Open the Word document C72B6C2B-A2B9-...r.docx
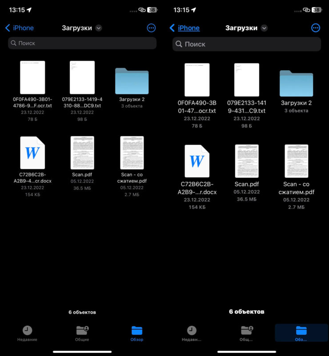329x356 pixels. (x=197, y=161)
